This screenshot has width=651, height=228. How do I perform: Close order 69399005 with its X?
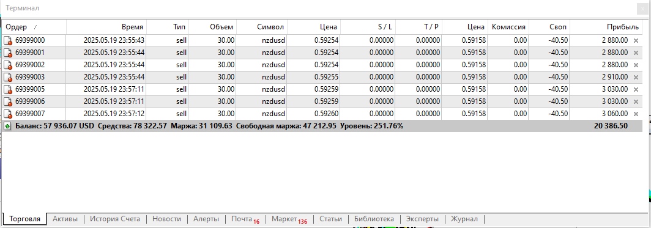[636, 89]
